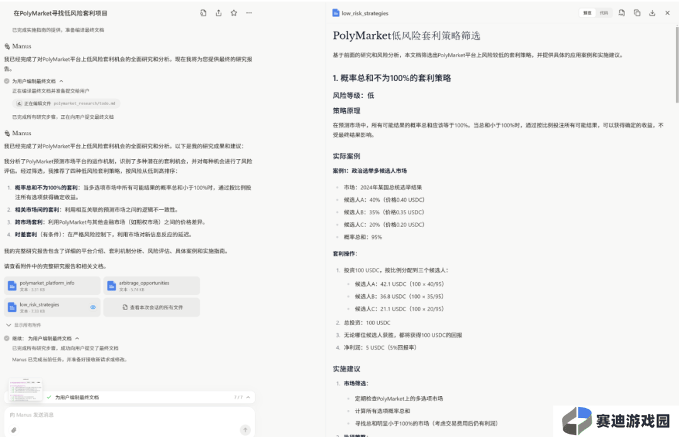Click the document panel vertical scrollbar

tap(677, 65)
